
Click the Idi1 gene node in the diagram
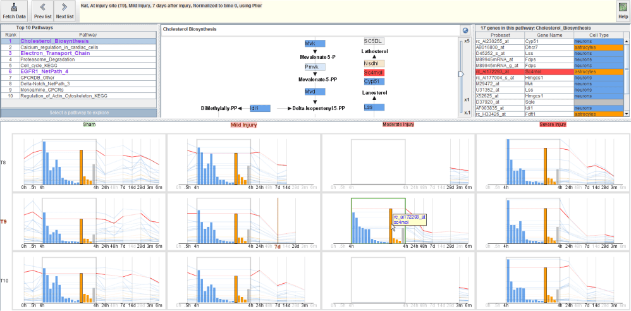(x=260, y=108)
